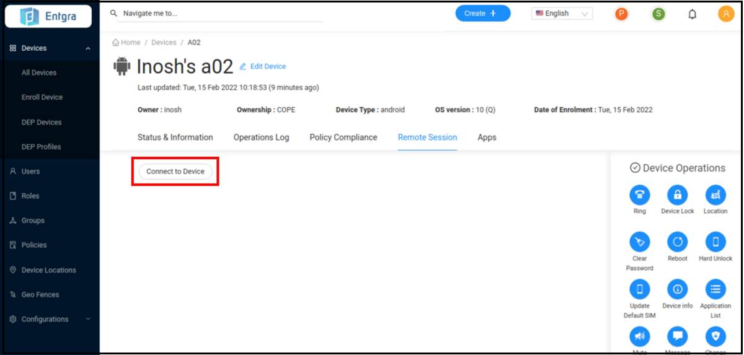Open the Location operation icon
This screenshot has height=355, width=744.
point(715,195)
